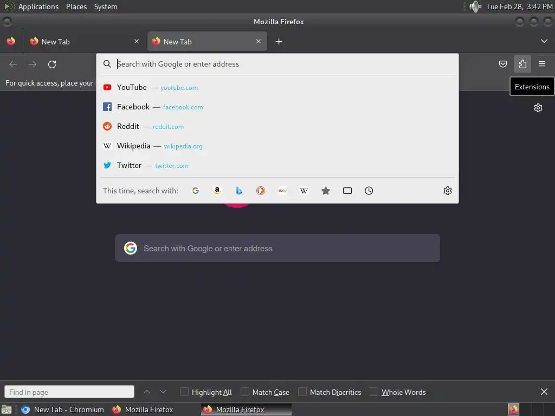Viewport: 555px width, 416px height.
Task: Select Wikipedia suggestion row
Action: click(277, 146)
